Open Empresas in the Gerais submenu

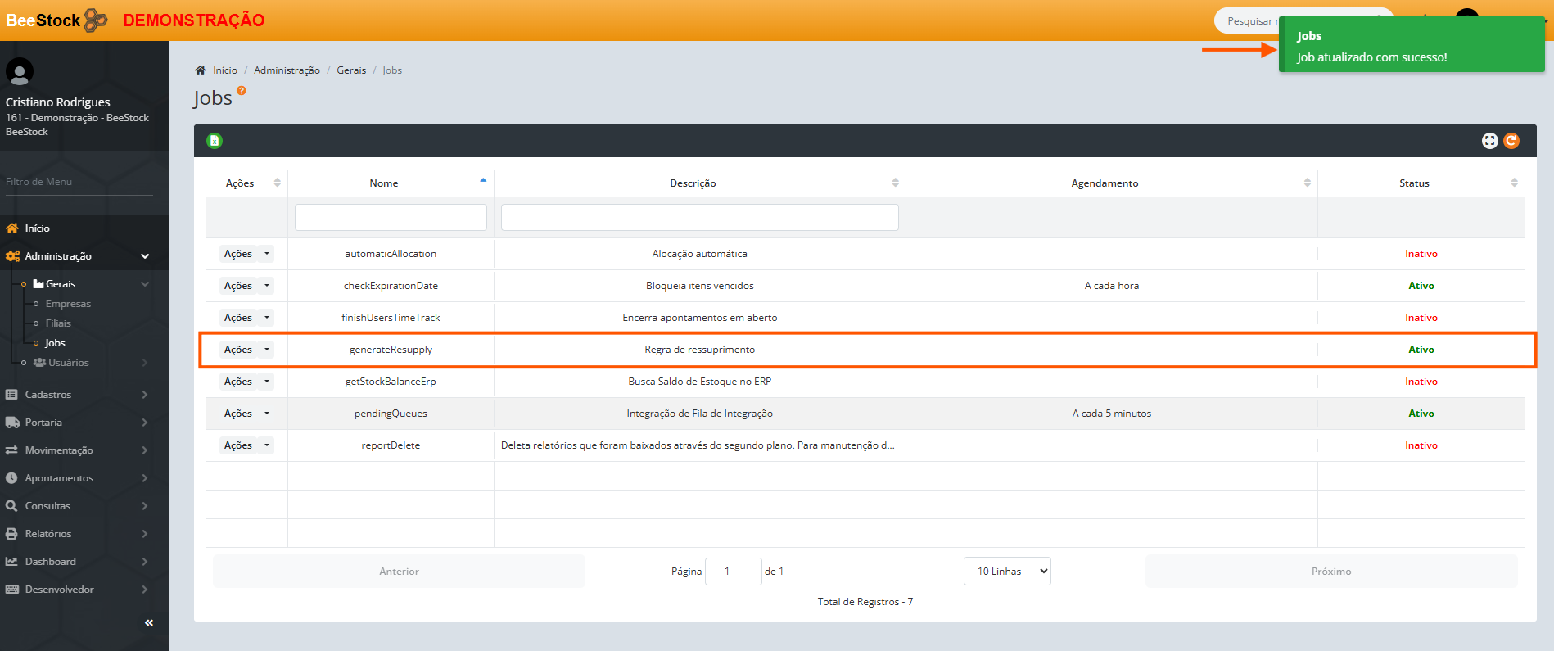point(68,304)
